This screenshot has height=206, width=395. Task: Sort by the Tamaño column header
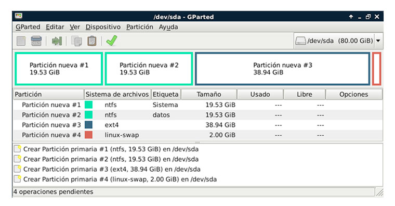(x=209, y=94)
